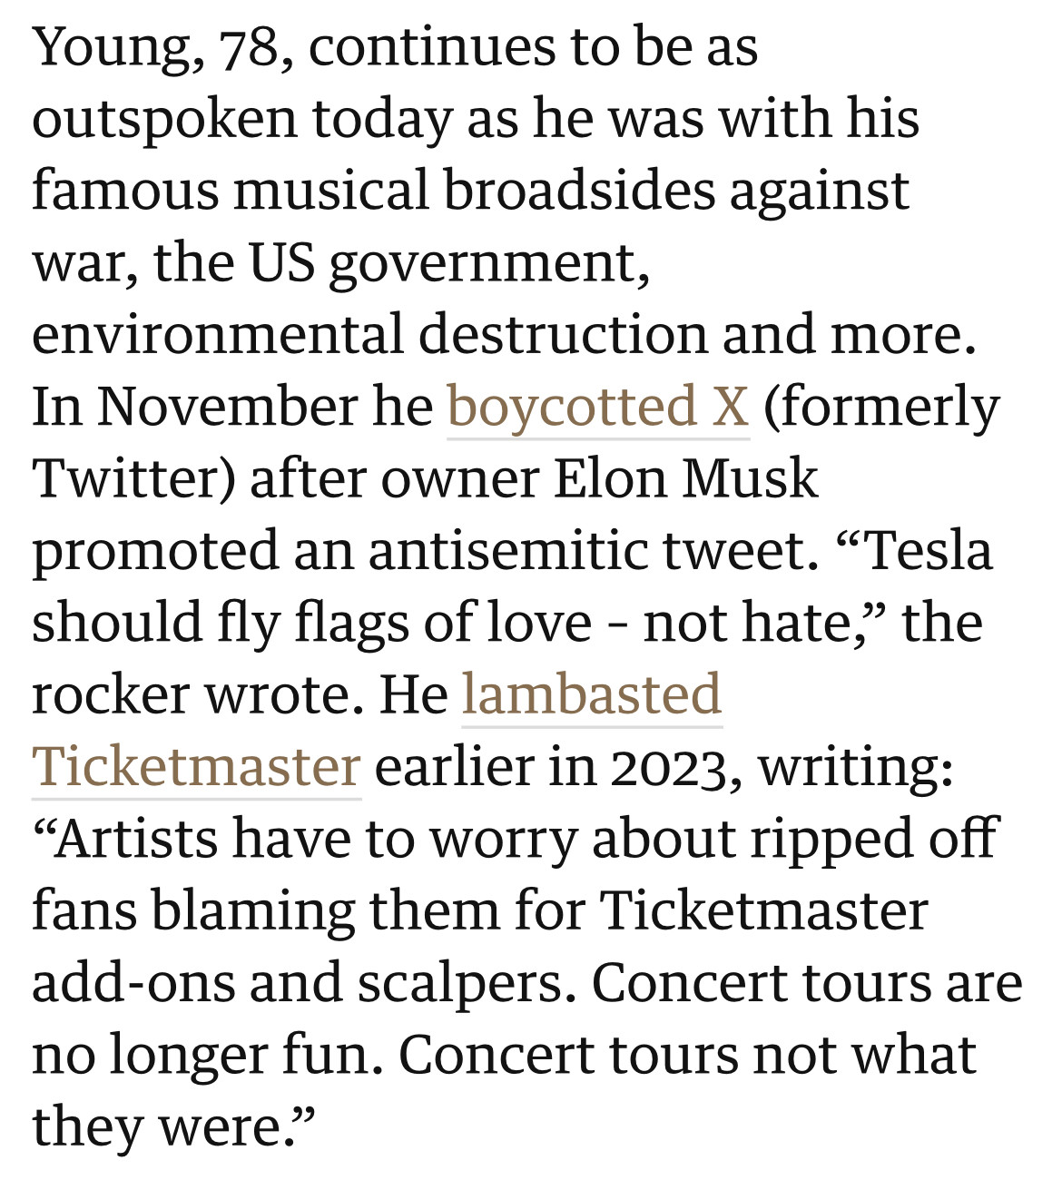The width and height of the screenshot is (1062, 1180).
Task: Open the "boycotted X" hyperlink
Action: click(x=597, y=407)
